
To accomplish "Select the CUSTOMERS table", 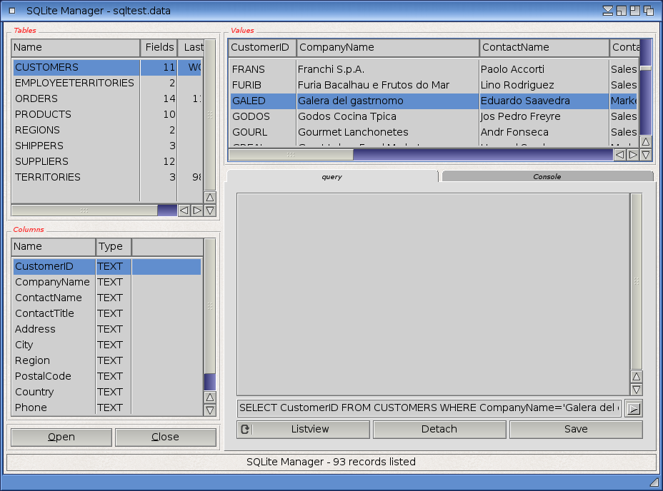I will (x=106, y=68).
